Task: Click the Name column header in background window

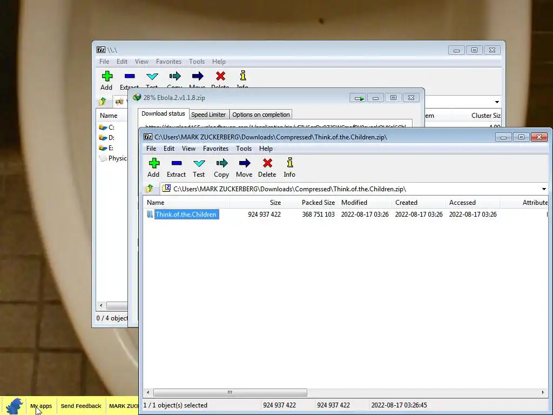Action: point(112,116)
